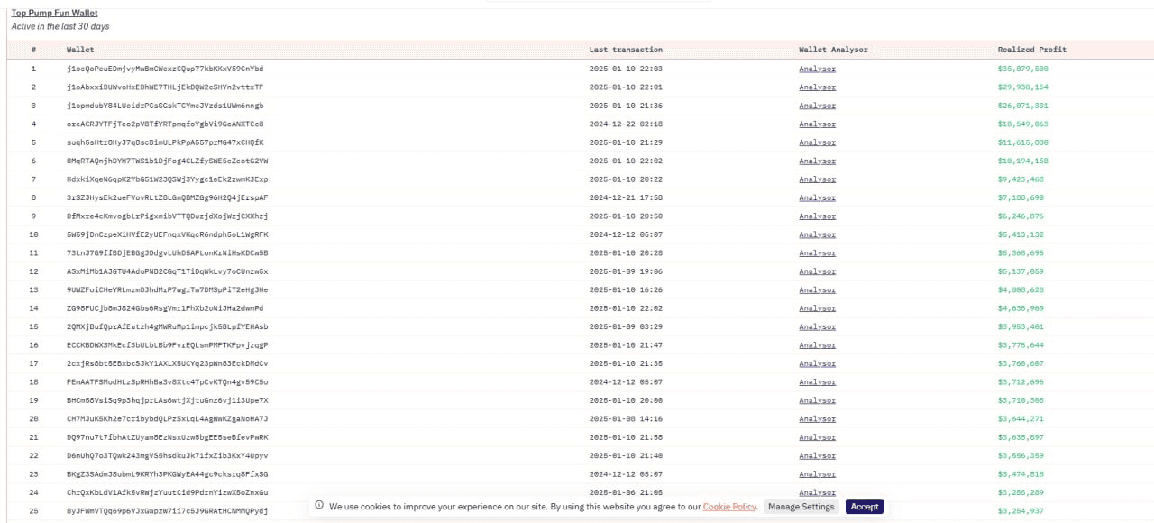
Task: Select wallet address starting with ChrQxKbLdV
Action: (167, 492)
